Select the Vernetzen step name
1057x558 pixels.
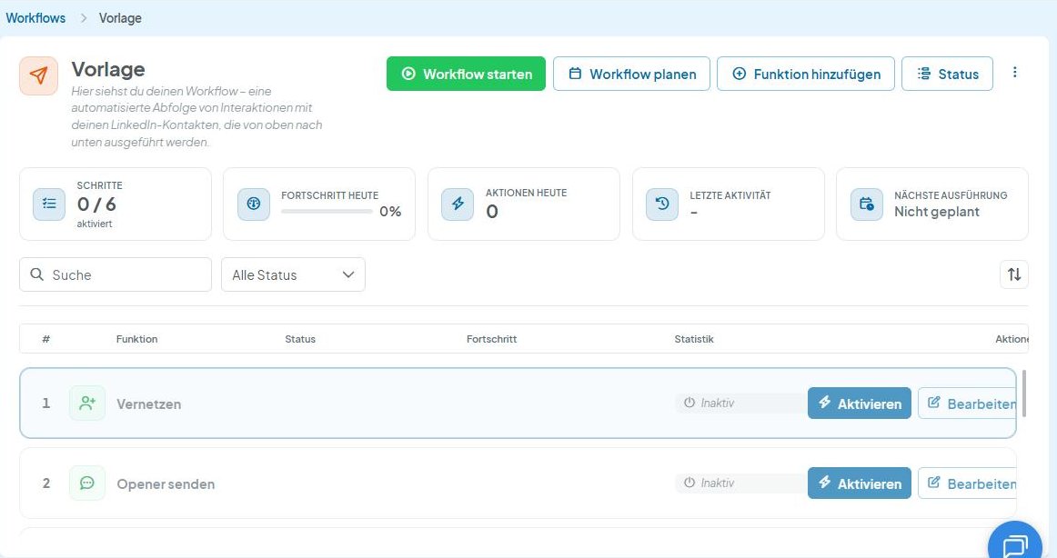149,404
